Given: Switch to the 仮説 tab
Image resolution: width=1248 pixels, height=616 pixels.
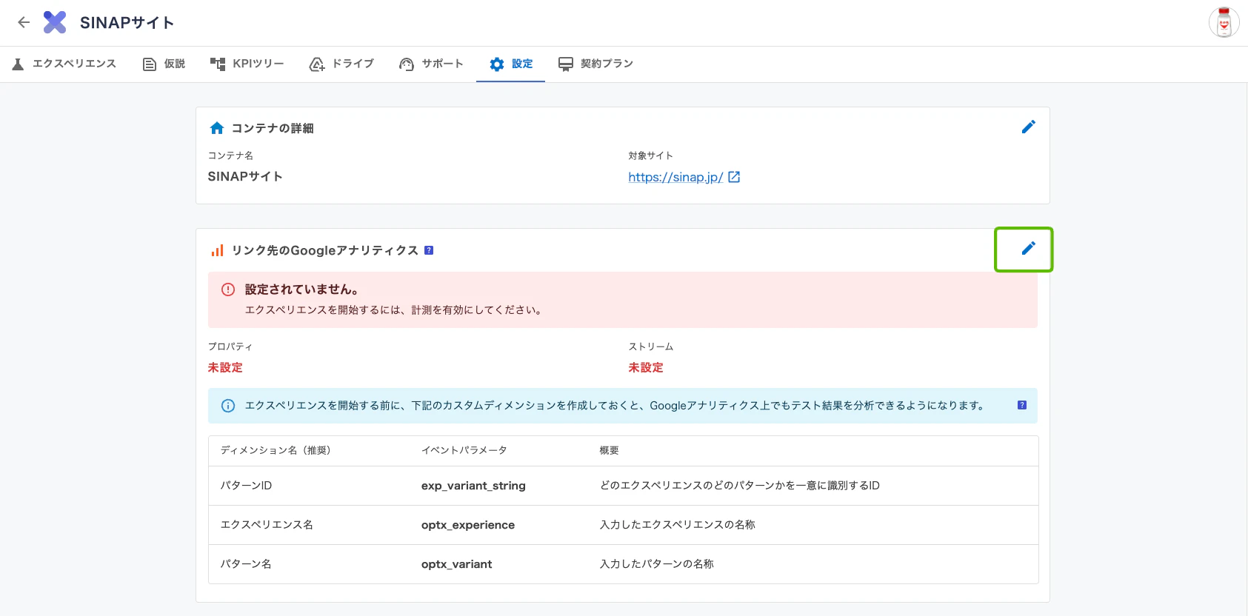Looking at the screenshot, I should (164, 64).
